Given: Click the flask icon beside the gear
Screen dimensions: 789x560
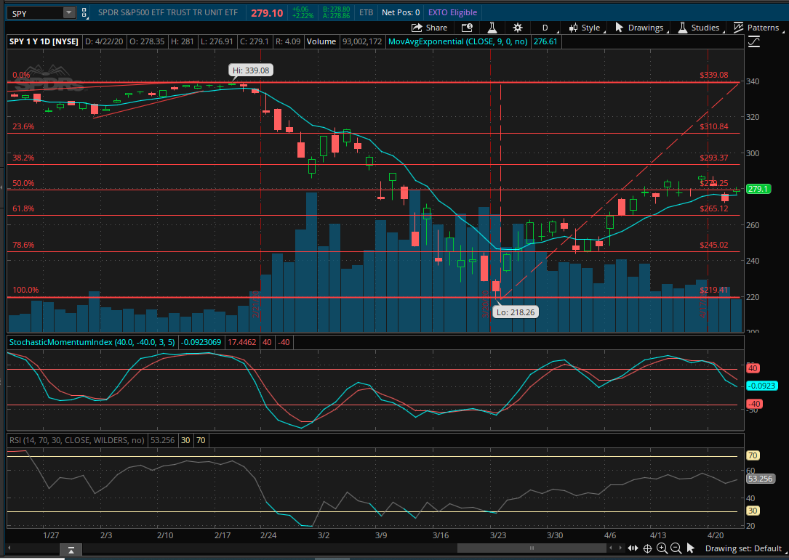Looking at the screenshot, I should [492, 28].
